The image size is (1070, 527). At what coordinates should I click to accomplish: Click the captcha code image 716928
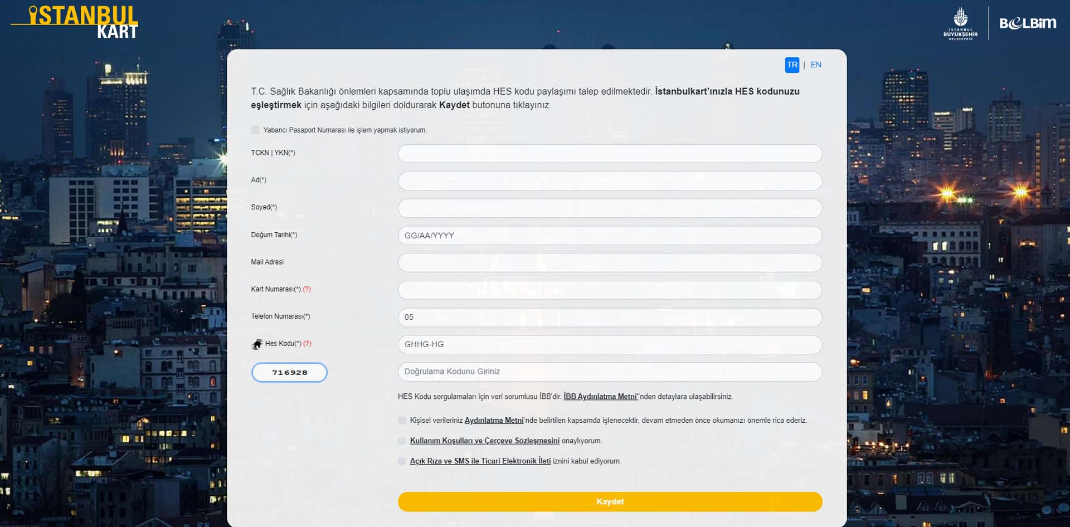pos(289,373)
